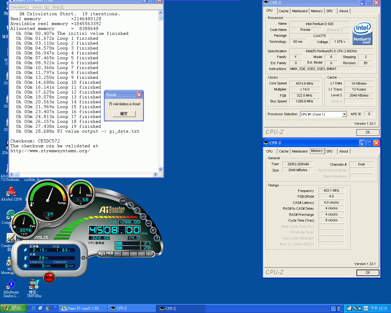Click the Name field Intel Pentium D 920
Screen dimensions: 391x313
(320, 24)
